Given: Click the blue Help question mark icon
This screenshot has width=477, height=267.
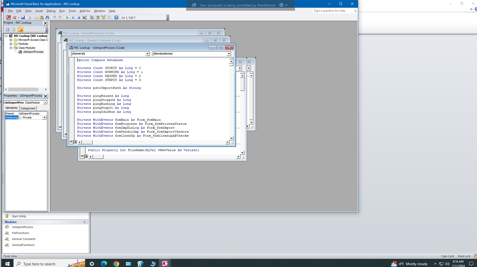Looking at the screenshot, I should pyautogui.click(x=116, y=18).
